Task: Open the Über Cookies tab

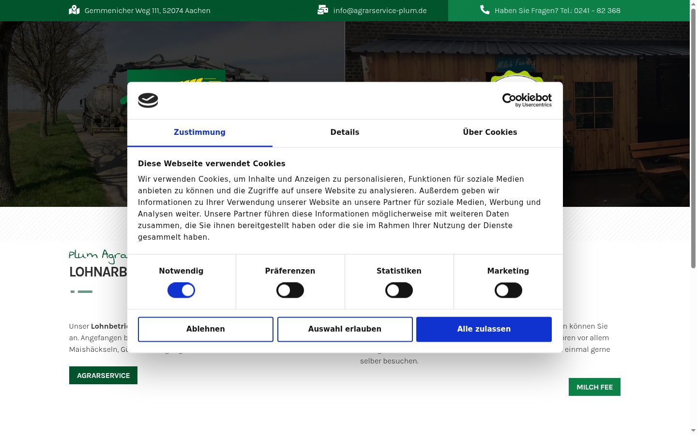Action: pos(490,132)
